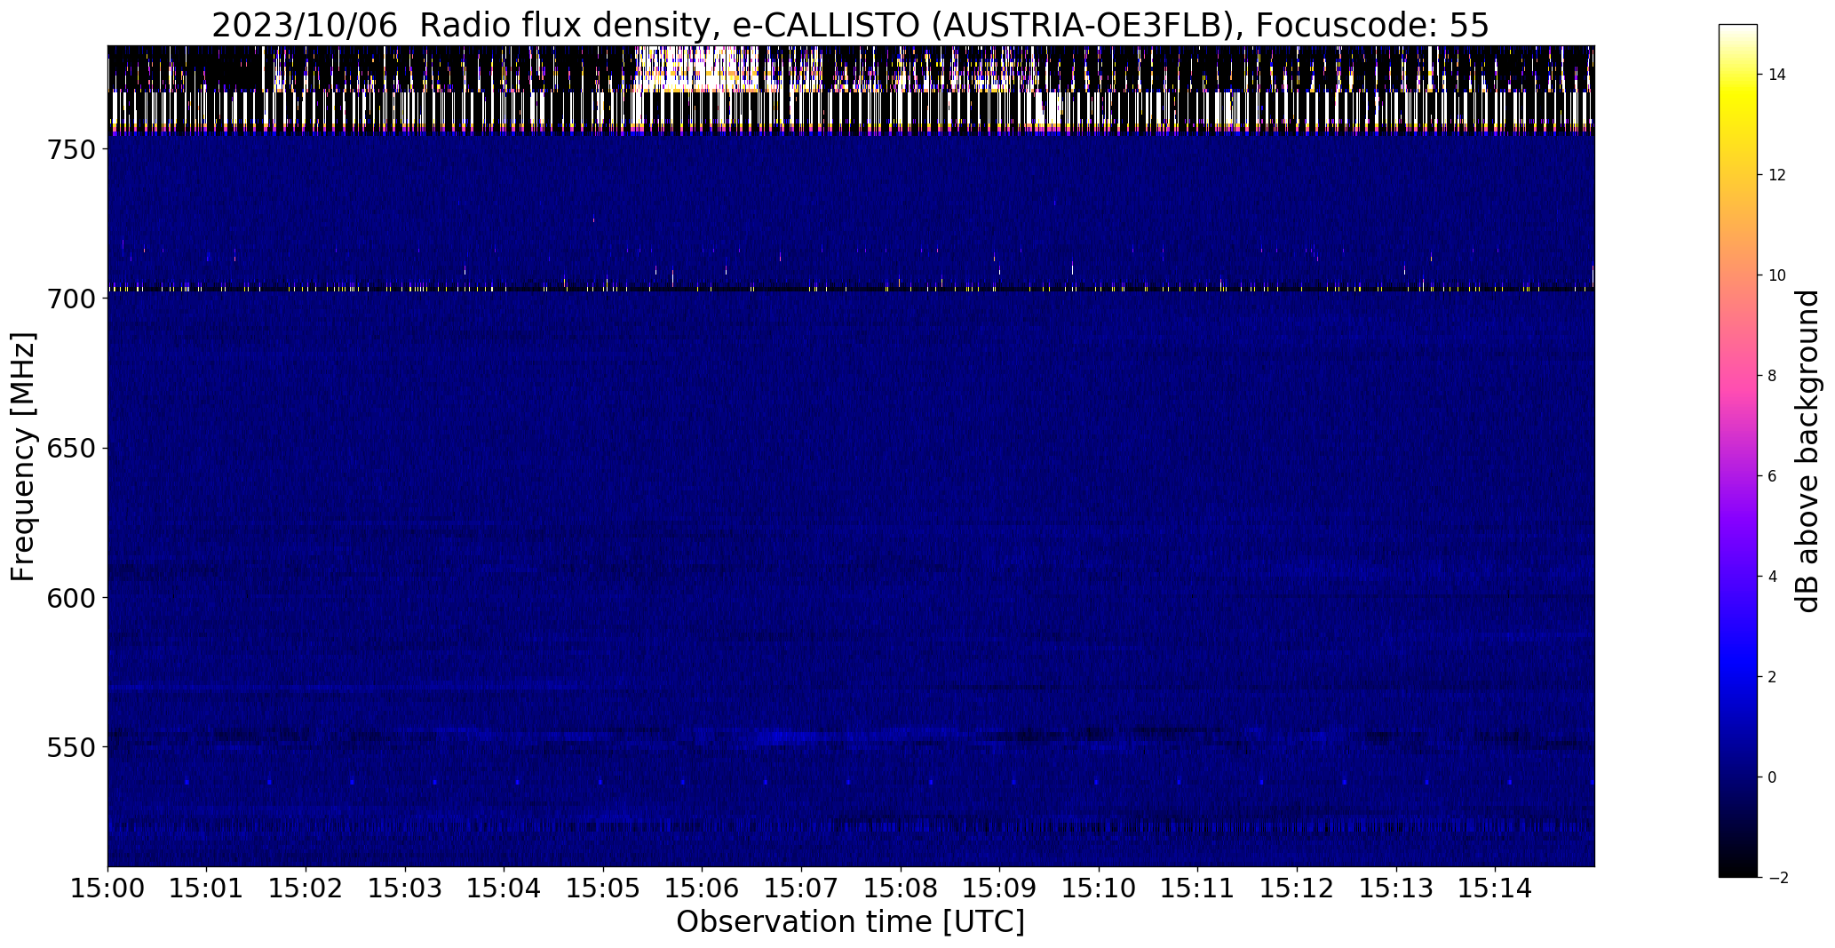
Task: Click the 15:12 time tick label
Action: pos(1297,888)
